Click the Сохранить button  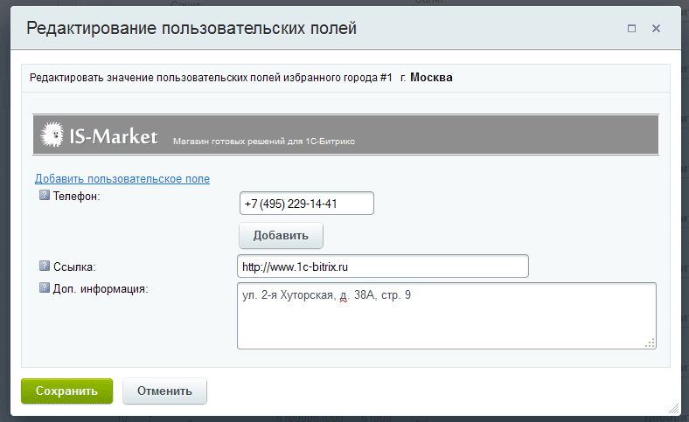(66, 391)
